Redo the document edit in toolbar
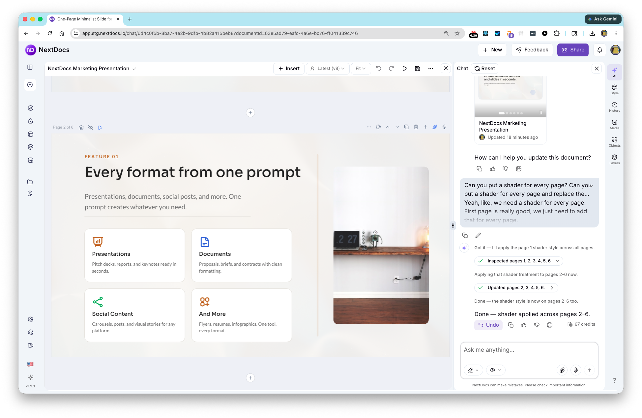The image size is (642, 418). [392, 69]
